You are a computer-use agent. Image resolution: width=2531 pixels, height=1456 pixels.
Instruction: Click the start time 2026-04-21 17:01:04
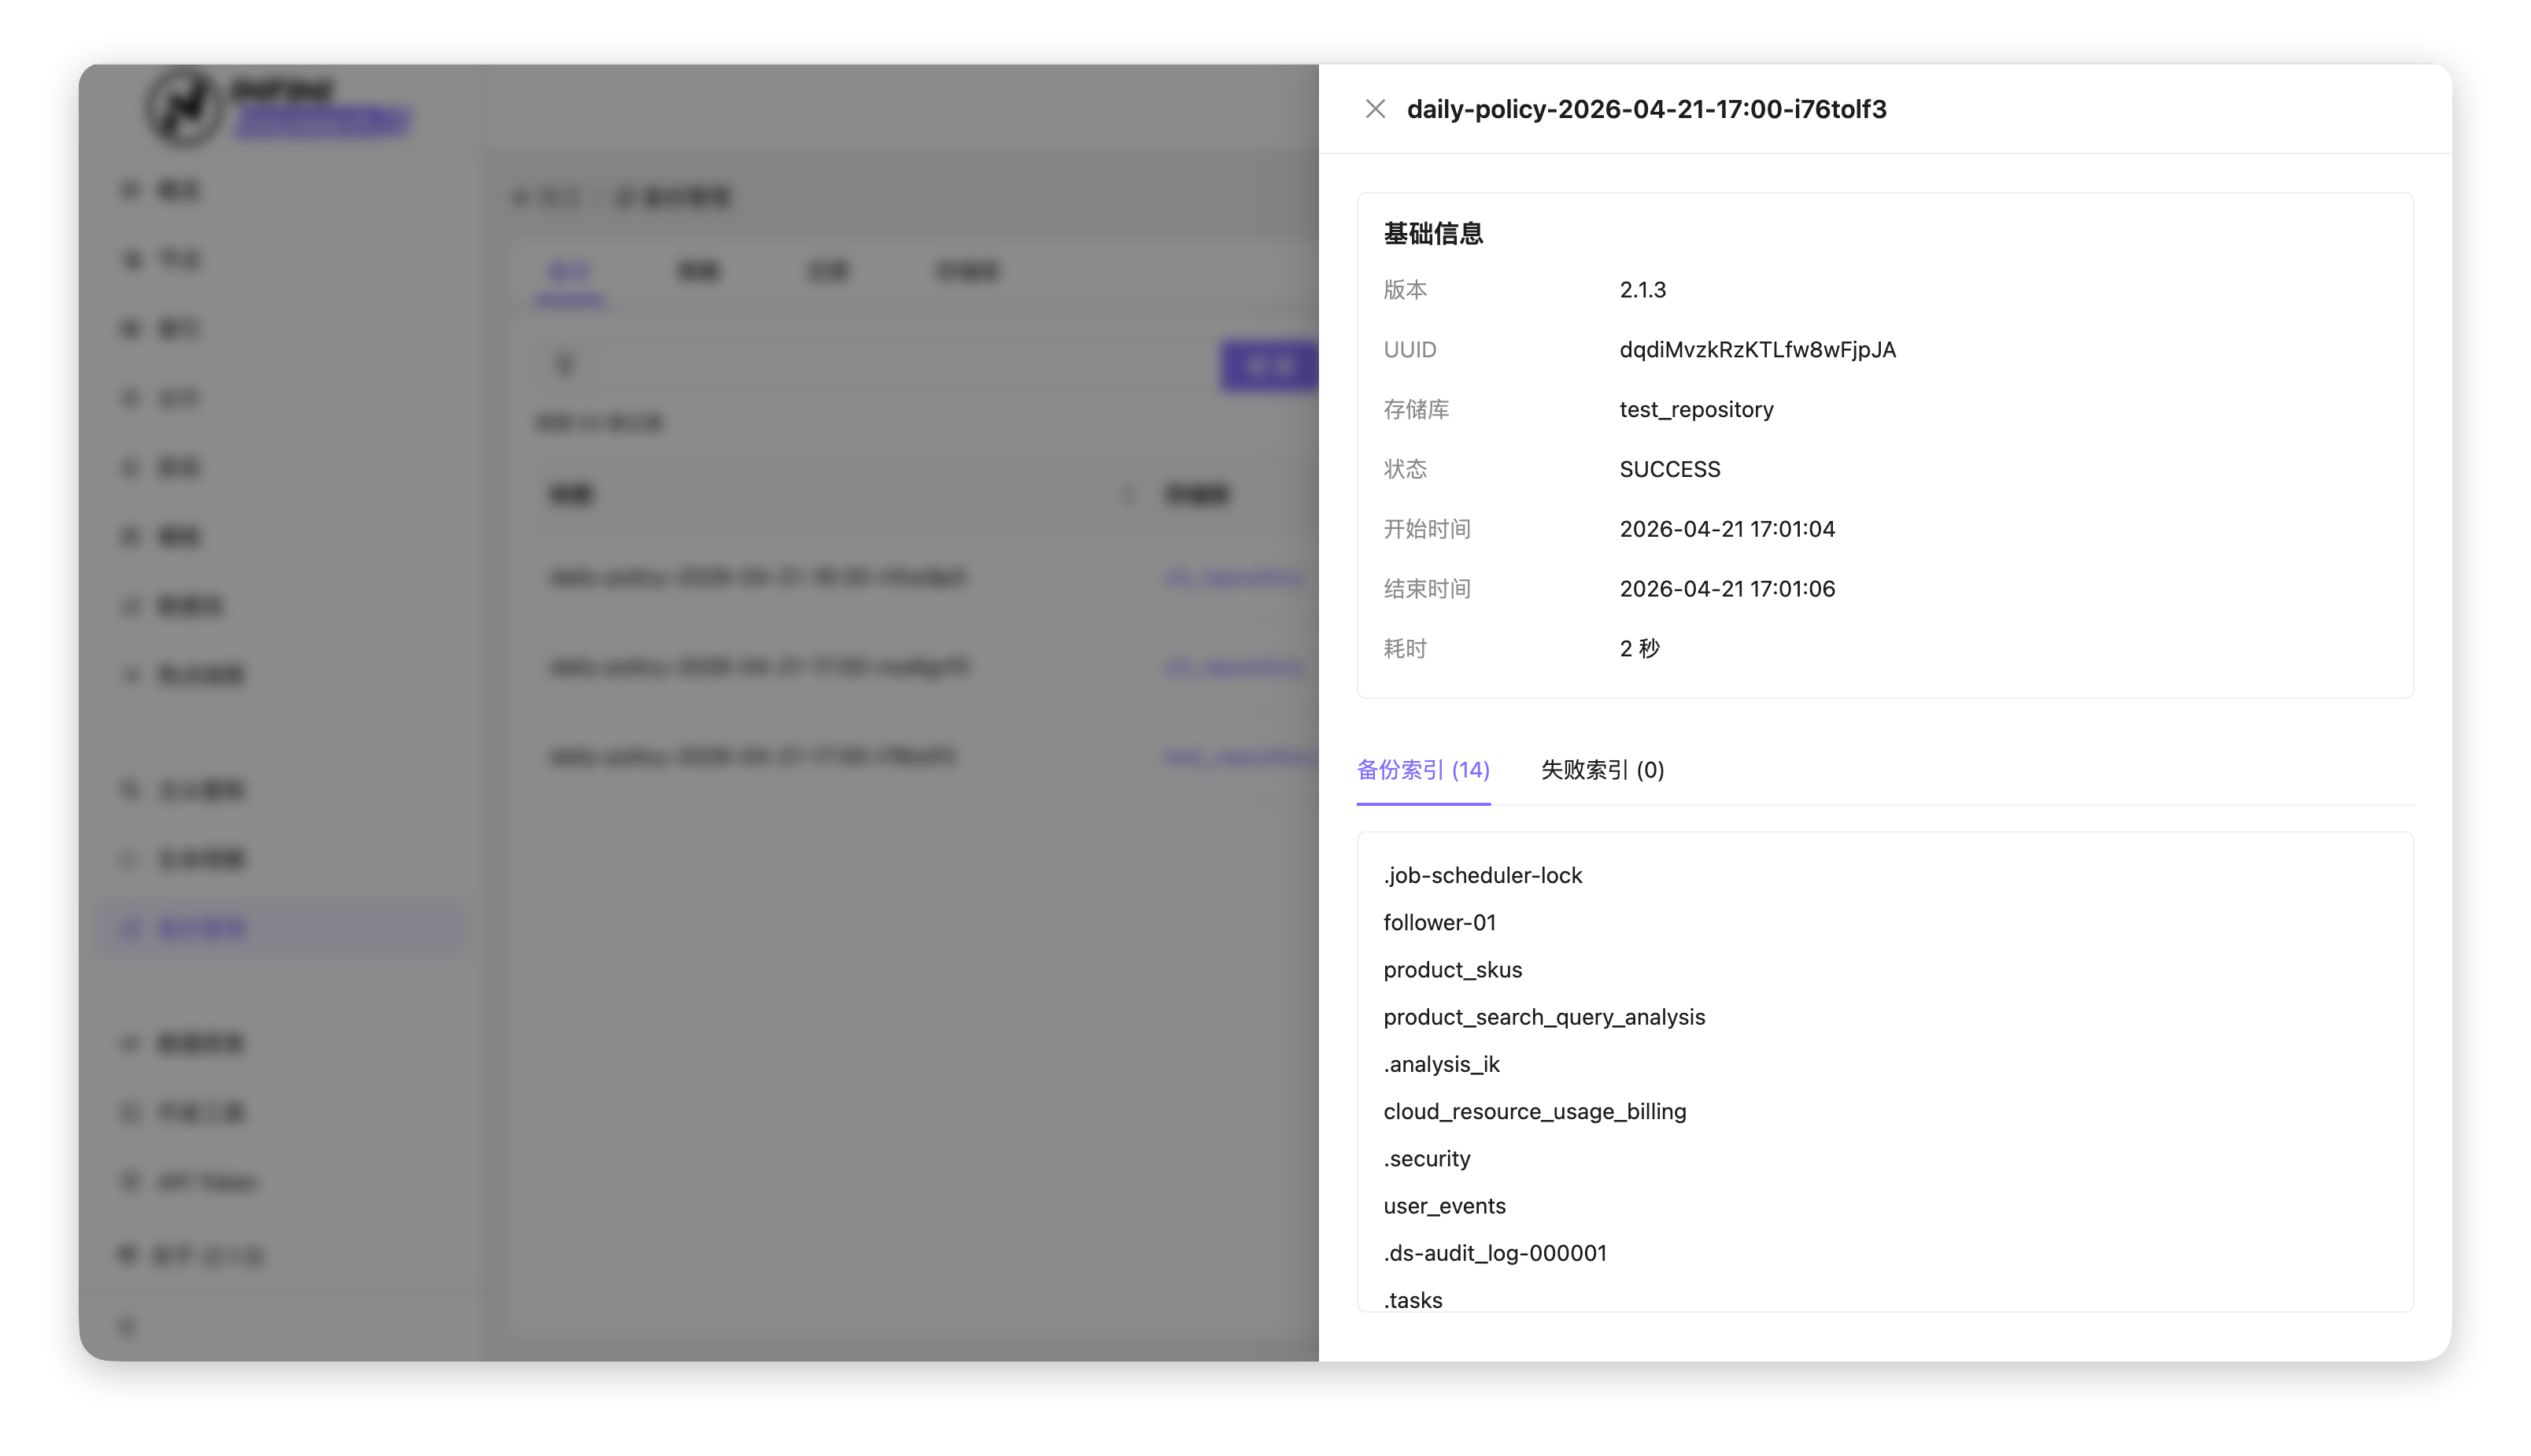(x=1727, y=529)
